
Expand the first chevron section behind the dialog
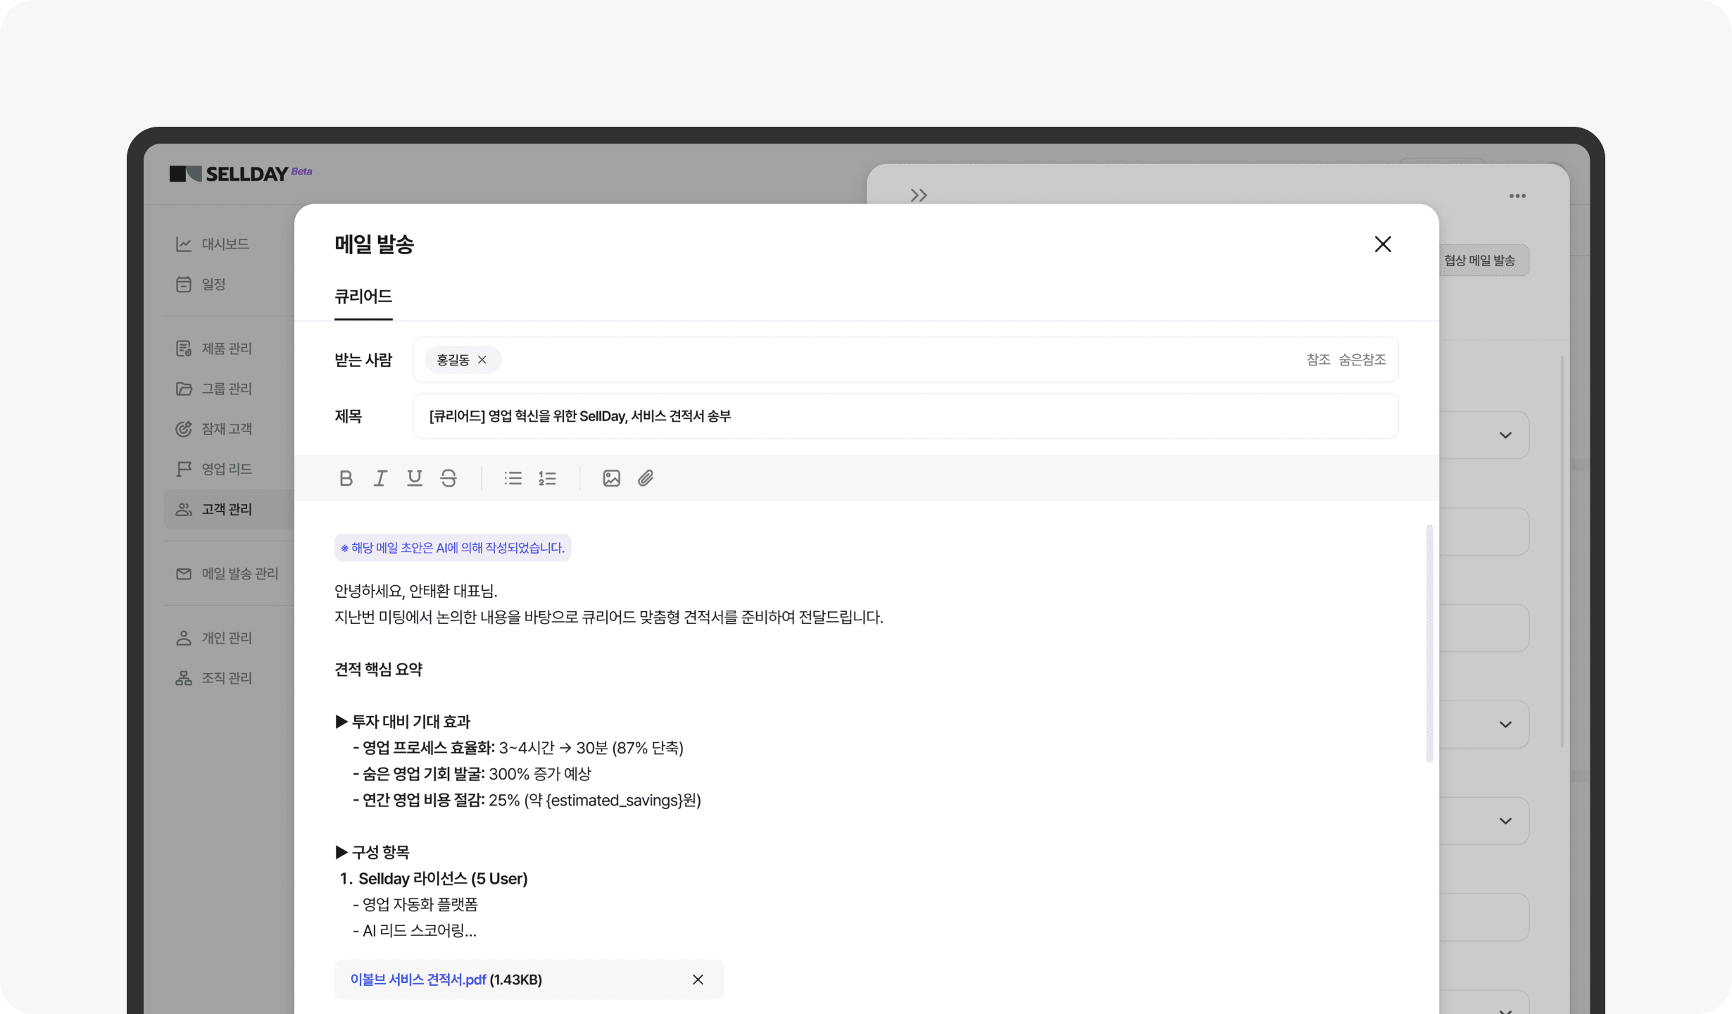[1505, 435]
